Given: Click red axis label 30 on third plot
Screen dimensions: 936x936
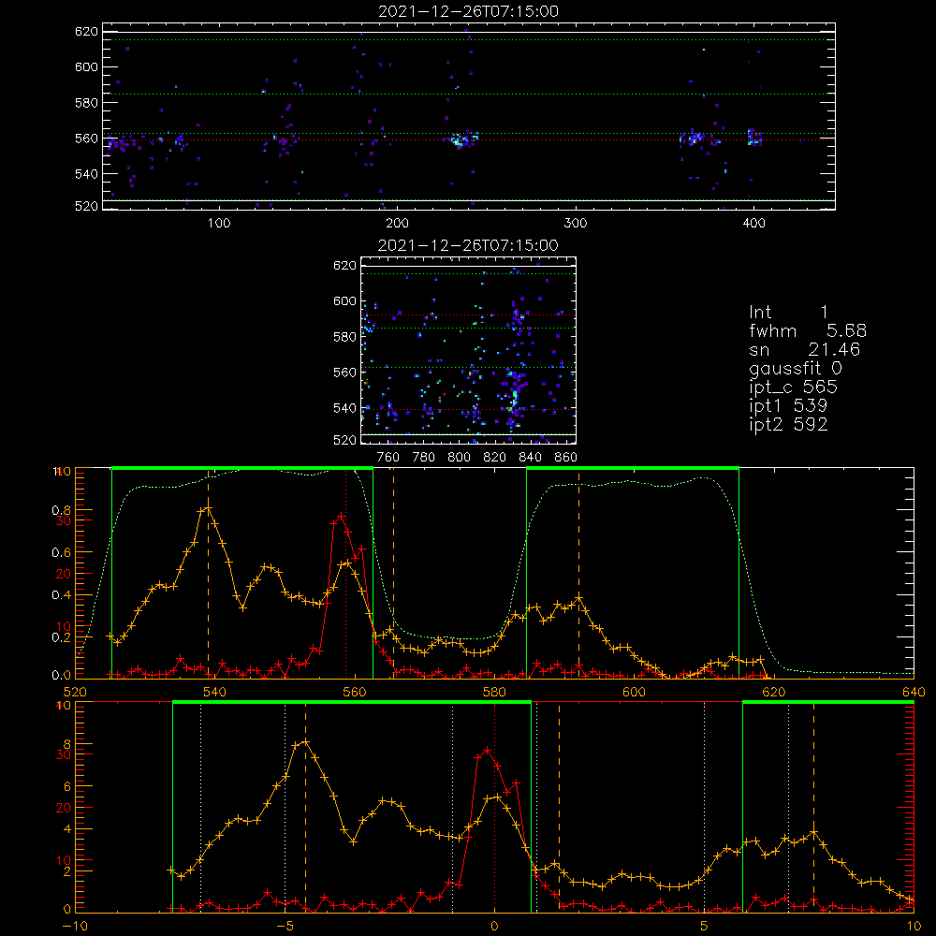Looking at the screenshot, I should click(x=64, y=520).
